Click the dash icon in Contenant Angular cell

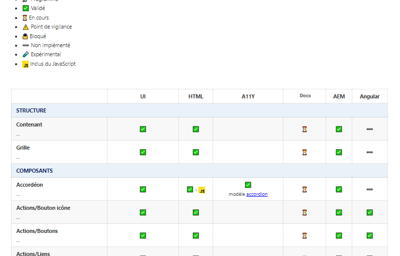click(x=369, y=130)
